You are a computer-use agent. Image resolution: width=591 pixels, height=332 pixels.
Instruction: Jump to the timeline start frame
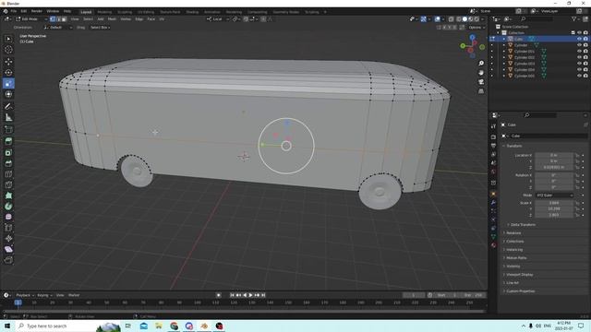click(232, 295)
